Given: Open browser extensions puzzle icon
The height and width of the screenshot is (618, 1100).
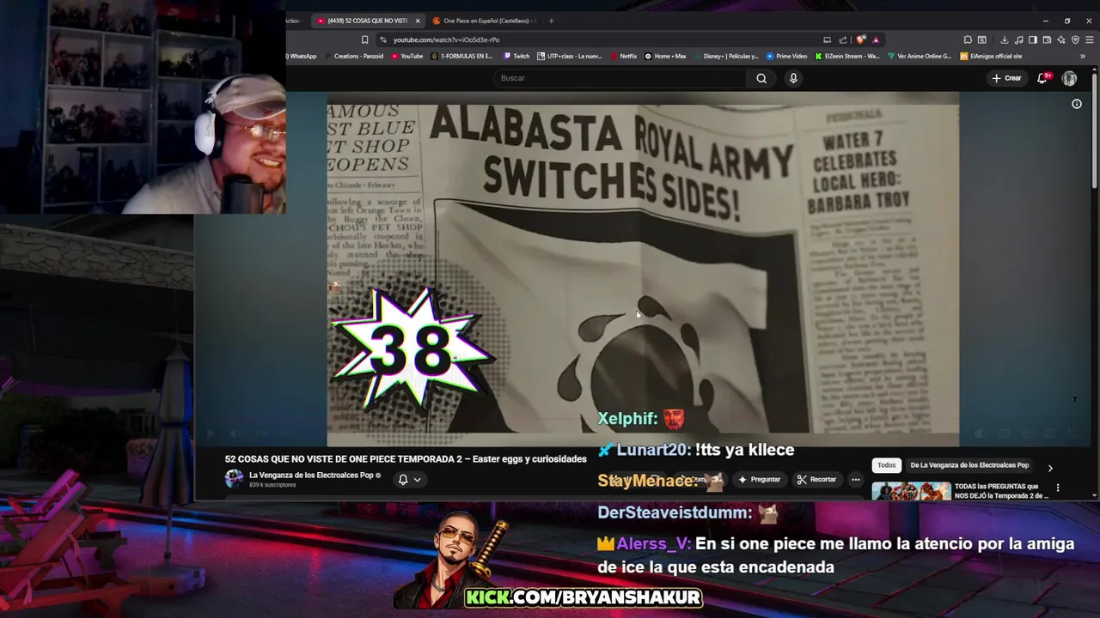Looking at the screenshot, I should pyautogui.click(x=968, y=39).
